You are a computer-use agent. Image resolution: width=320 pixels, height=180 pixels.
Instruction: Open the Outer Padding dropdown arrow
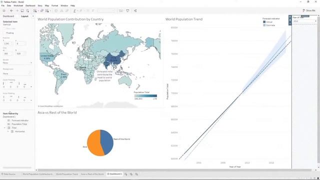(31, 86)
